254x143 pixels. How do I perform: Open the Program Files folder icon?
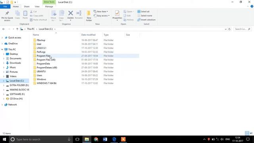pyautogui.click(x=35, y=56)
